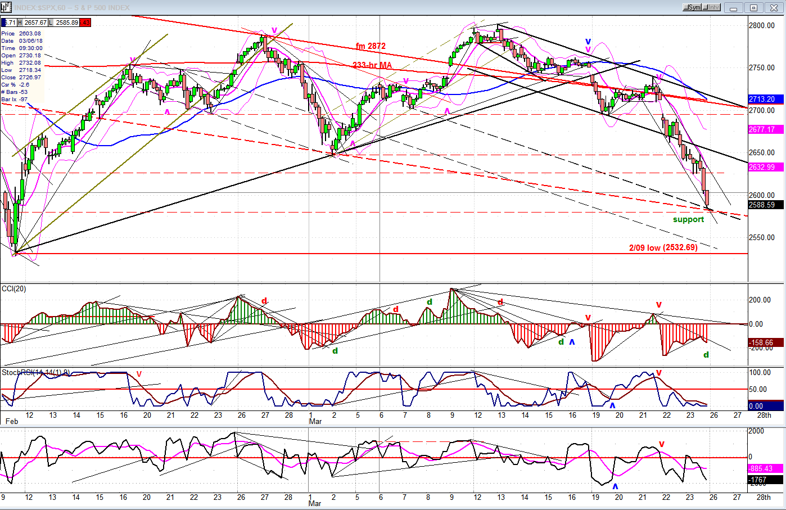Click the 'High 2732.08' data row
The height and width of the screenshot is (510, 786).
pyautogui.click(x=21, y=63)
